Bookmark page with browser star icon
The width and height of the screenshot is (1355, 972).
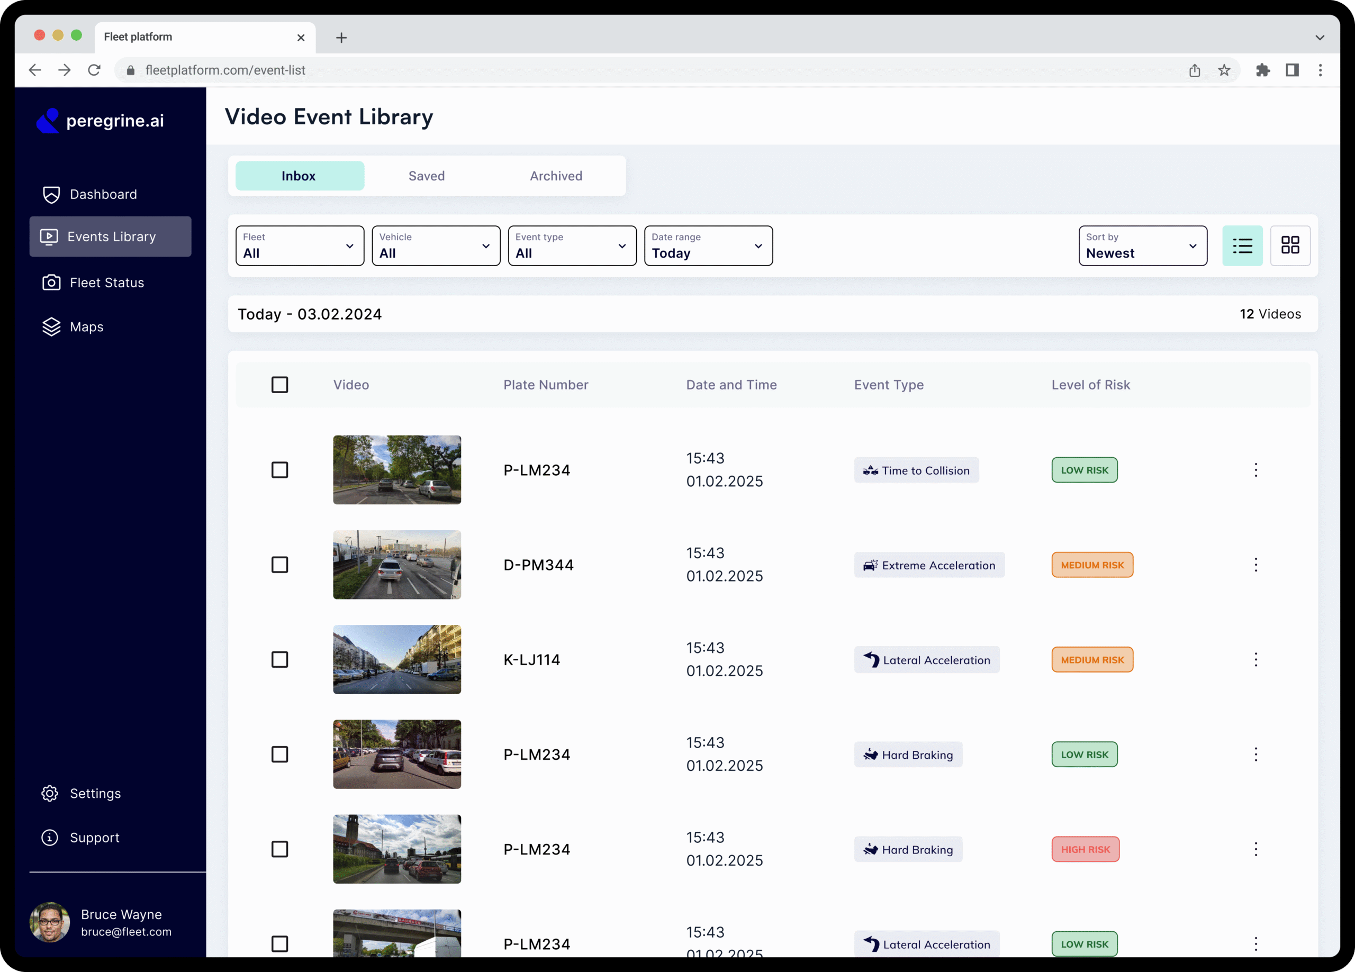[1224, 70]
